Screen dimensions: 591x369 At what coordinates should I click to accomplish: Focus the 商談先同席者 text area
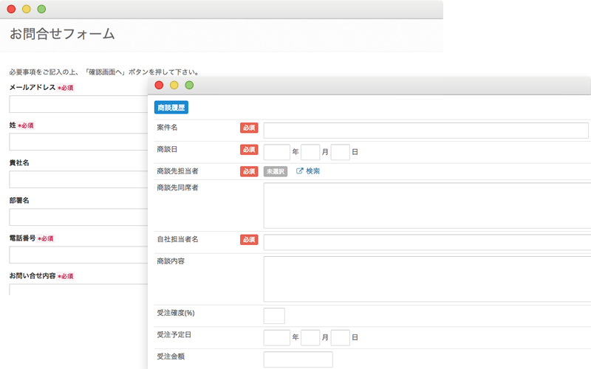click(428, 206)
